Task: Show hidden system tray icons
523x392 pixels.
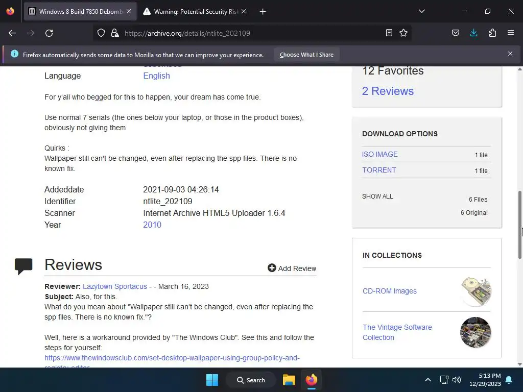Action: [x=428, y=380]
